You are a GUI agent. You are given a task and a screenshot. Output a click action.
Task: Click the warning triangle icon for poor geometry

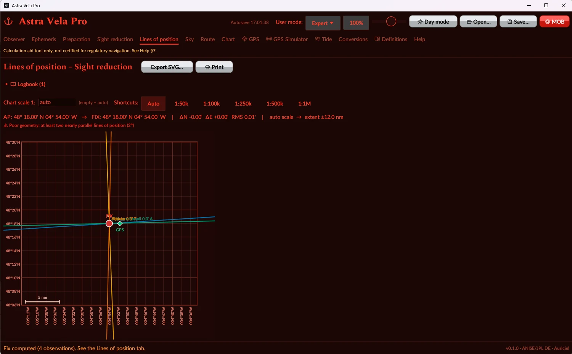click(x=6, y=125)
